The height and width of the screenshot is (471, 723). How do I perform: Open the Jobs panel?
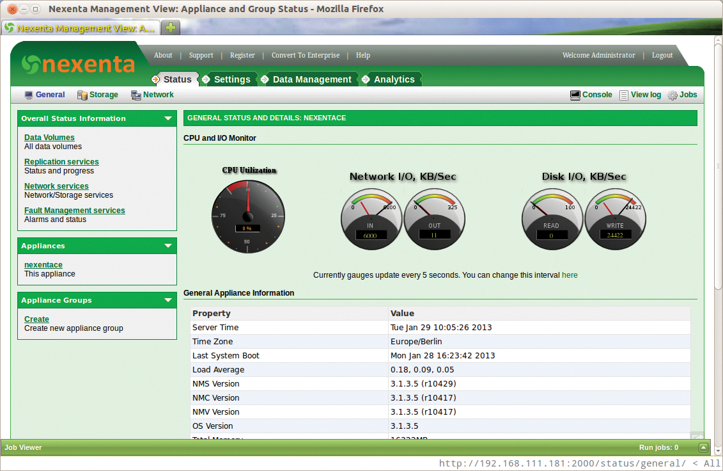(x=688, y=94)
